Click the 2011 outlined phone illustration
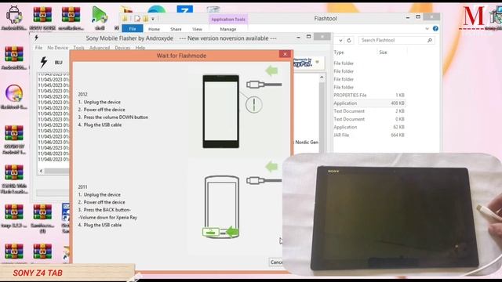Screen dimensions: 502x282 click(222, 206)
